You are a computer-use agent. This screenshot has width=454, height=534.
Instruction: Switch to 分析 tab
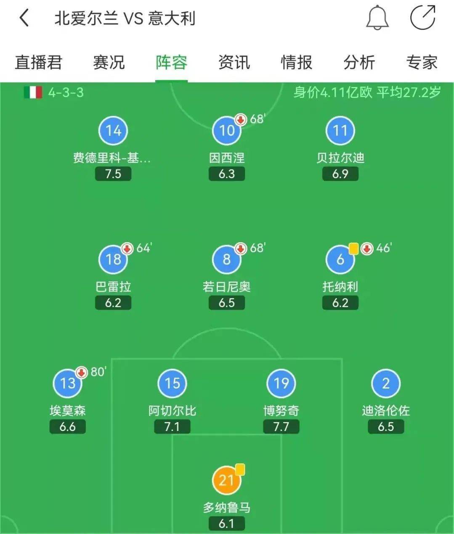[x=359, y=62]
